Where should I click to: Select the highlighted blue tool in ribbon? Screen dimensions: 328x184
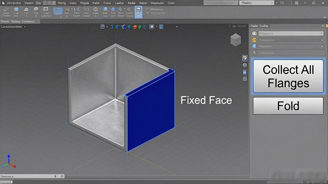[57, 11]
